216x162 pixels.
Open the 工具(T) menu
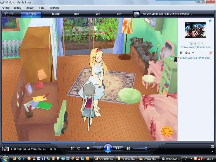[42, 8]
